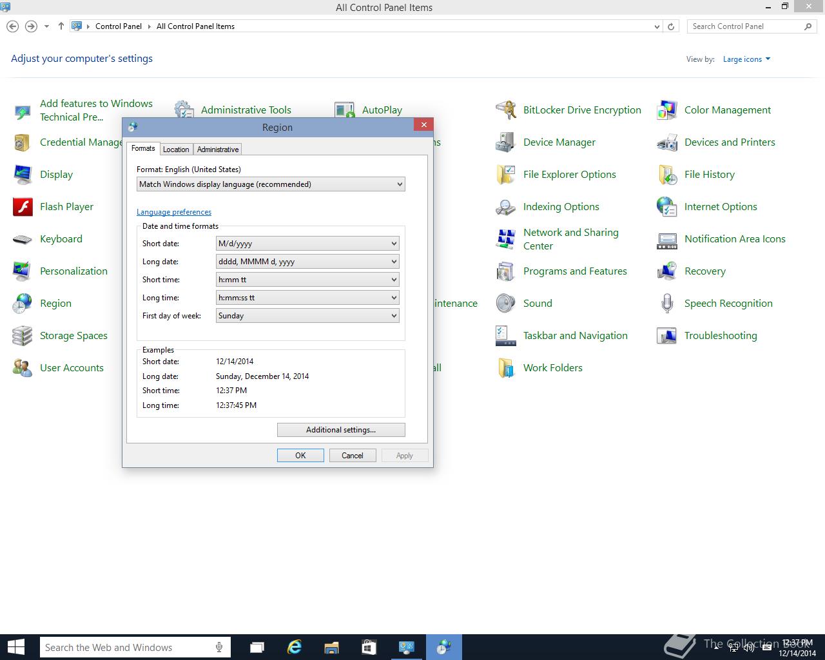Open Task View on the taskbar
The height and width of the screenshot is (660, 825).
click(257, 648)
